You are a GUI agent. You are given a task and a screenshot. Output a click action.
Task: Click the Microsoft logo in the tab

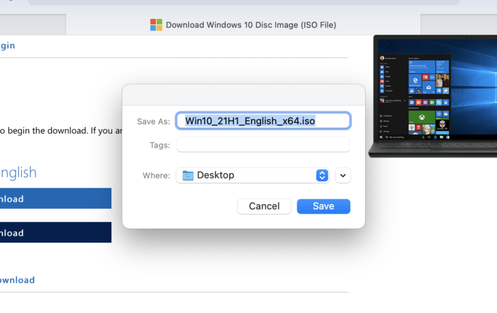156,25
